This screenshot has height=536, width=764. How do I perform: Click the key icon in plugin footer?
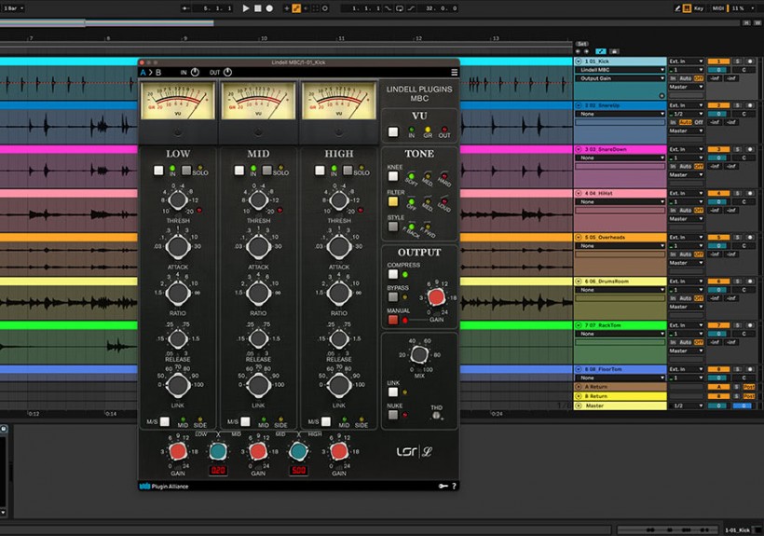(443, 486)
